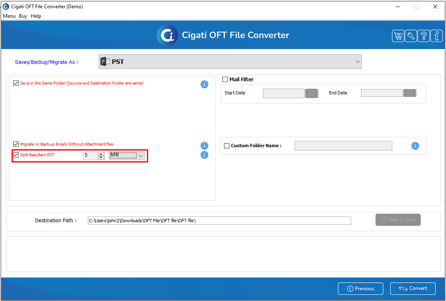
Task: Click the End Date field
Action: pos(382,93)
